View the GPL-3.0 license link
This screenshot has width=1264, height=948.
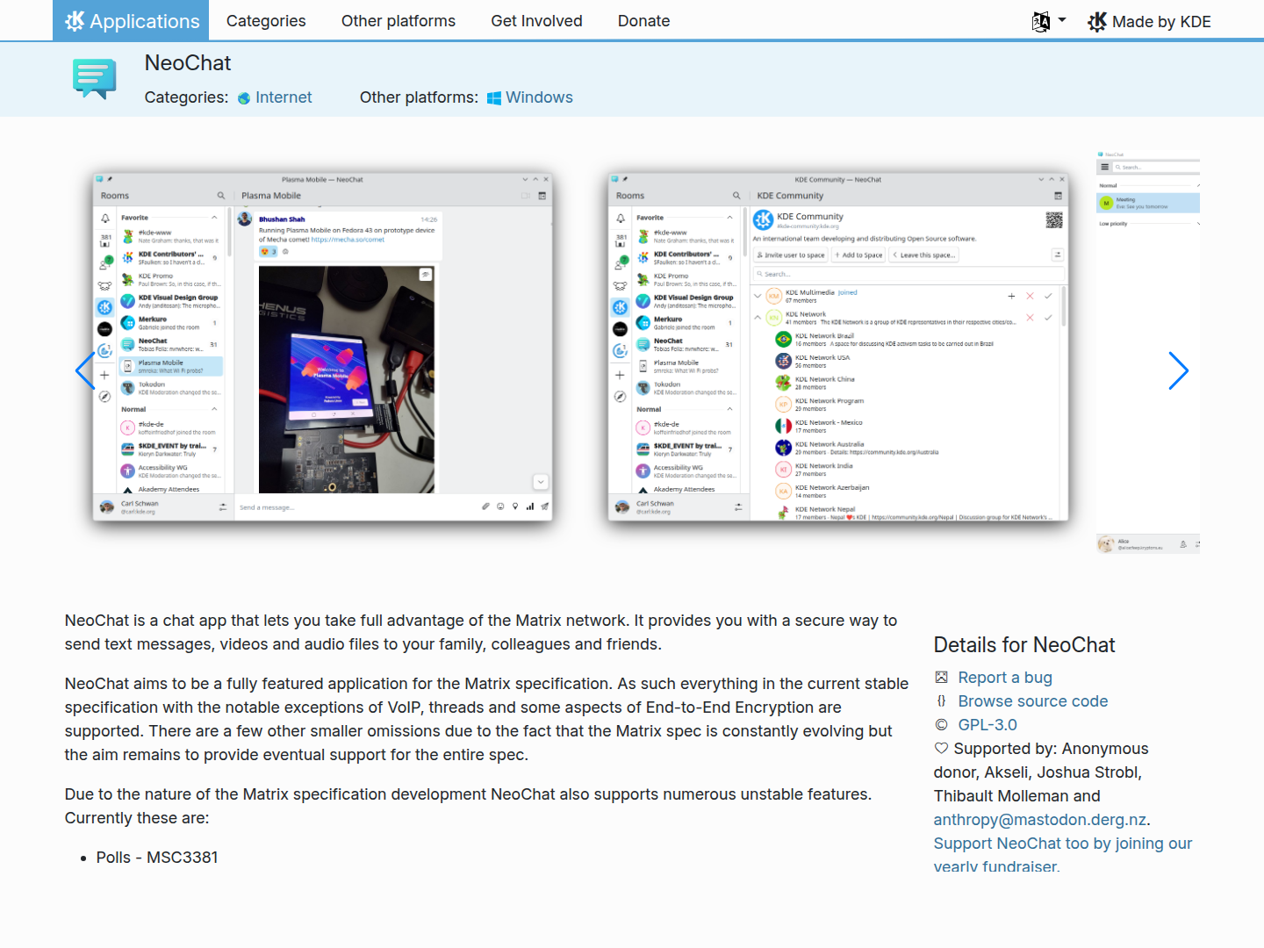pos(987,725)
